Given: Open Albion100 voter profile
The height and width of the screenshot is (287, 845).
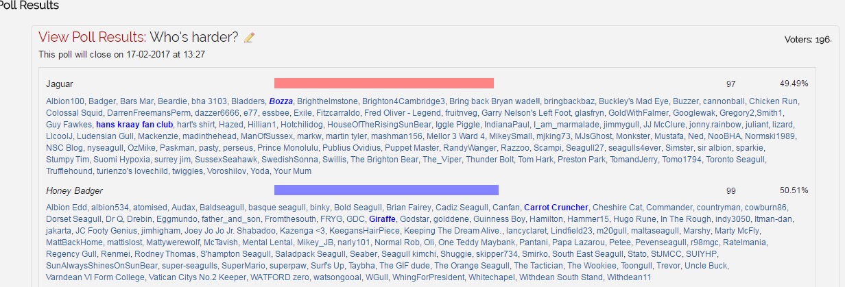Looking at the screenshot, I should [x=65, y=101].
